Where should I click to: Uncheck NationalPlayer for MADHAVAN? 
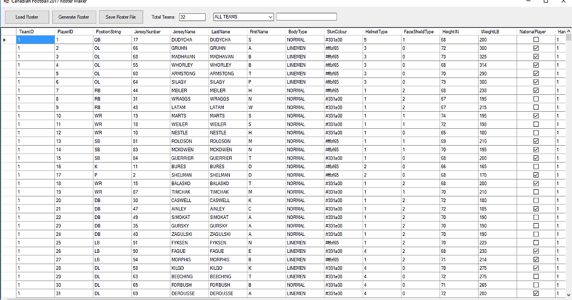(x=536, y=56)
